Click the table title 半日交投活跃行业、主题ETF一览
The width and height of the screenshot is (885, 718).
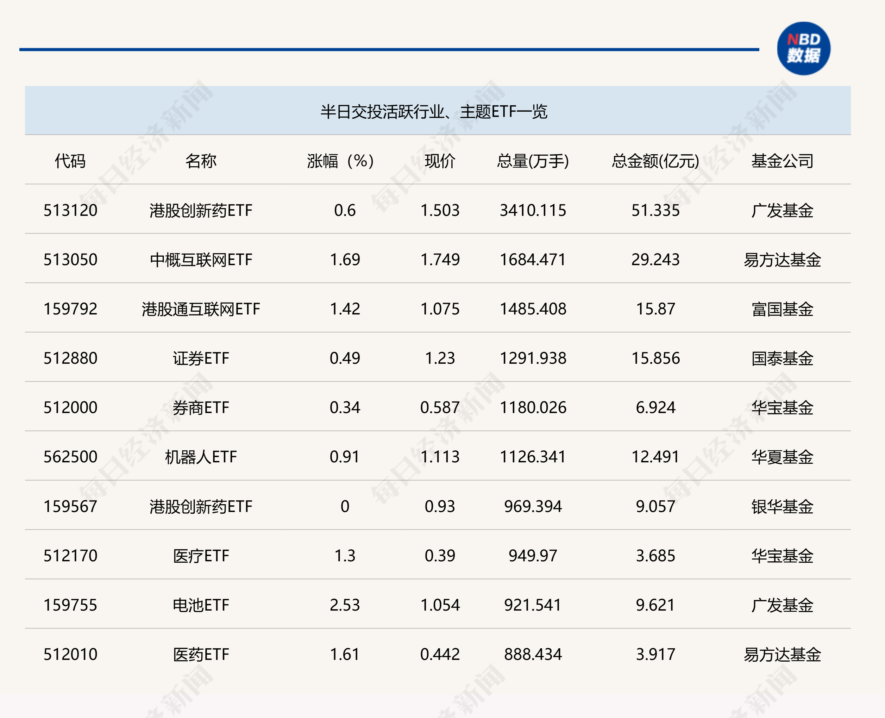click(434, 112)
